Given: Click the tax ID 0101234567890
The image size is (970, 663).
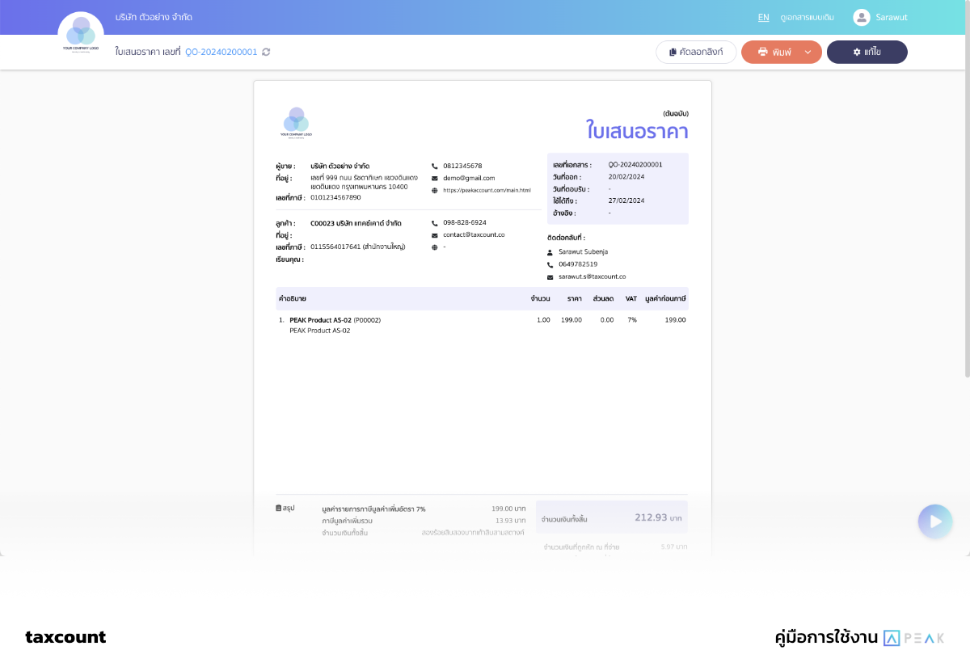Looking at the screenshot, I should pyautogui.click(x=335, y=197).
